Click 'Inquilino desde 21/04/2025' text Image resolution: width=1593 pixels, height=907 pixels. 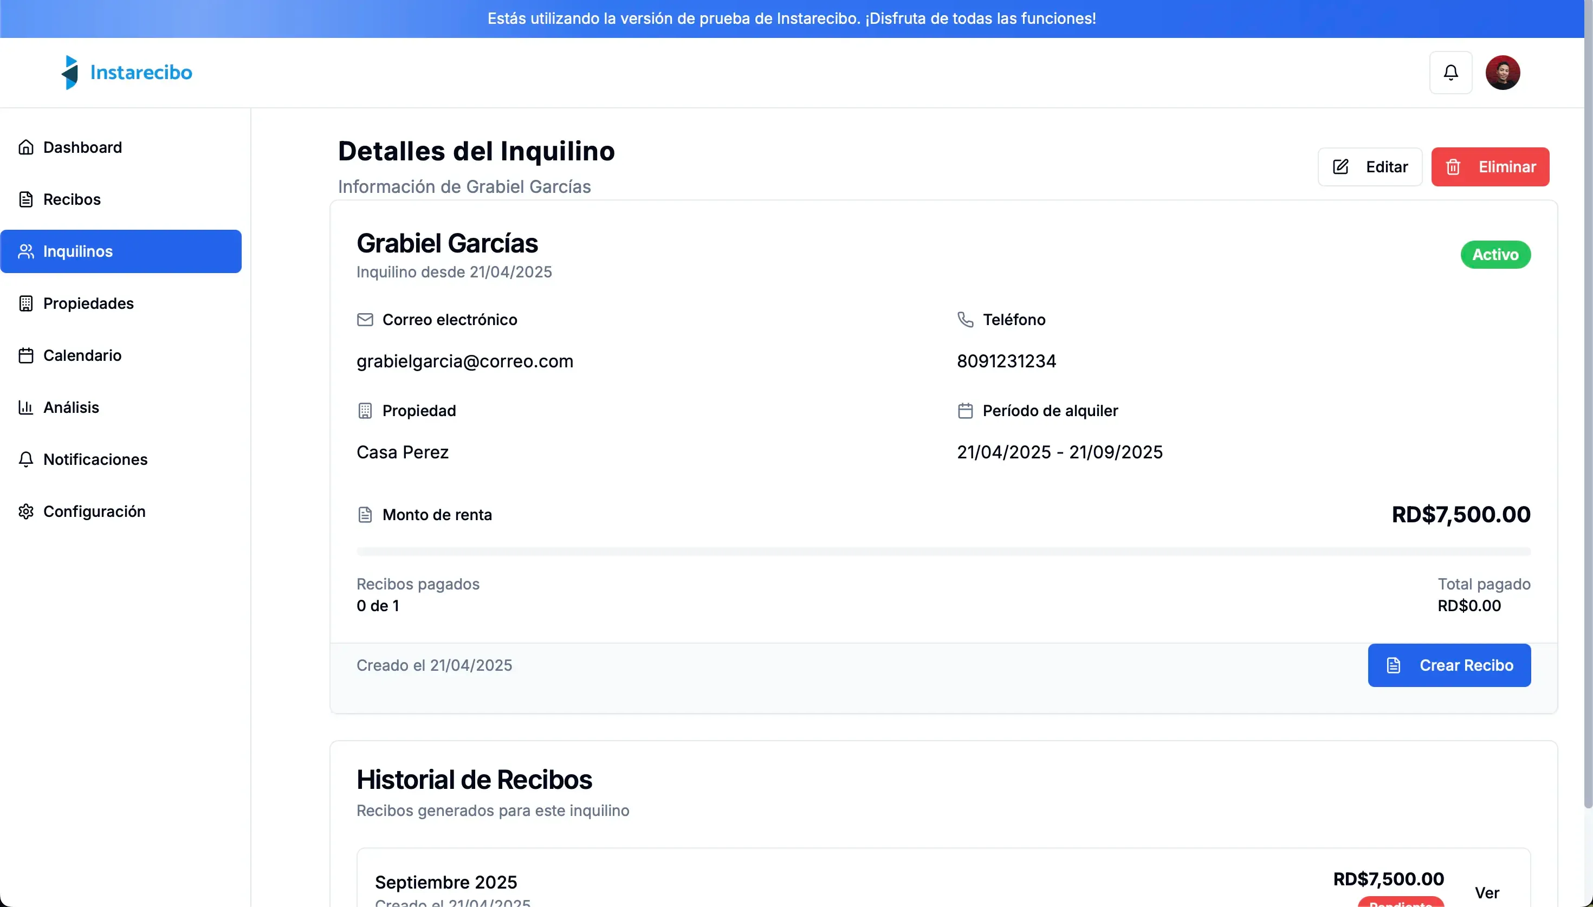coord(454,272)
